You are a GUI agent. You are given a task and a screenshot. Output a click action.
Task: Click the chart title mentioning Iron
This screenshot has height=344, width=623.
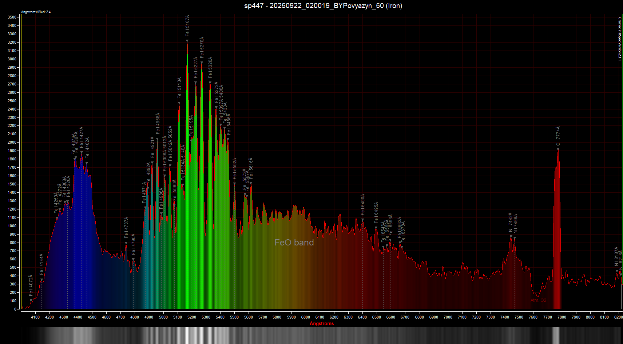[x=323, y=5]
